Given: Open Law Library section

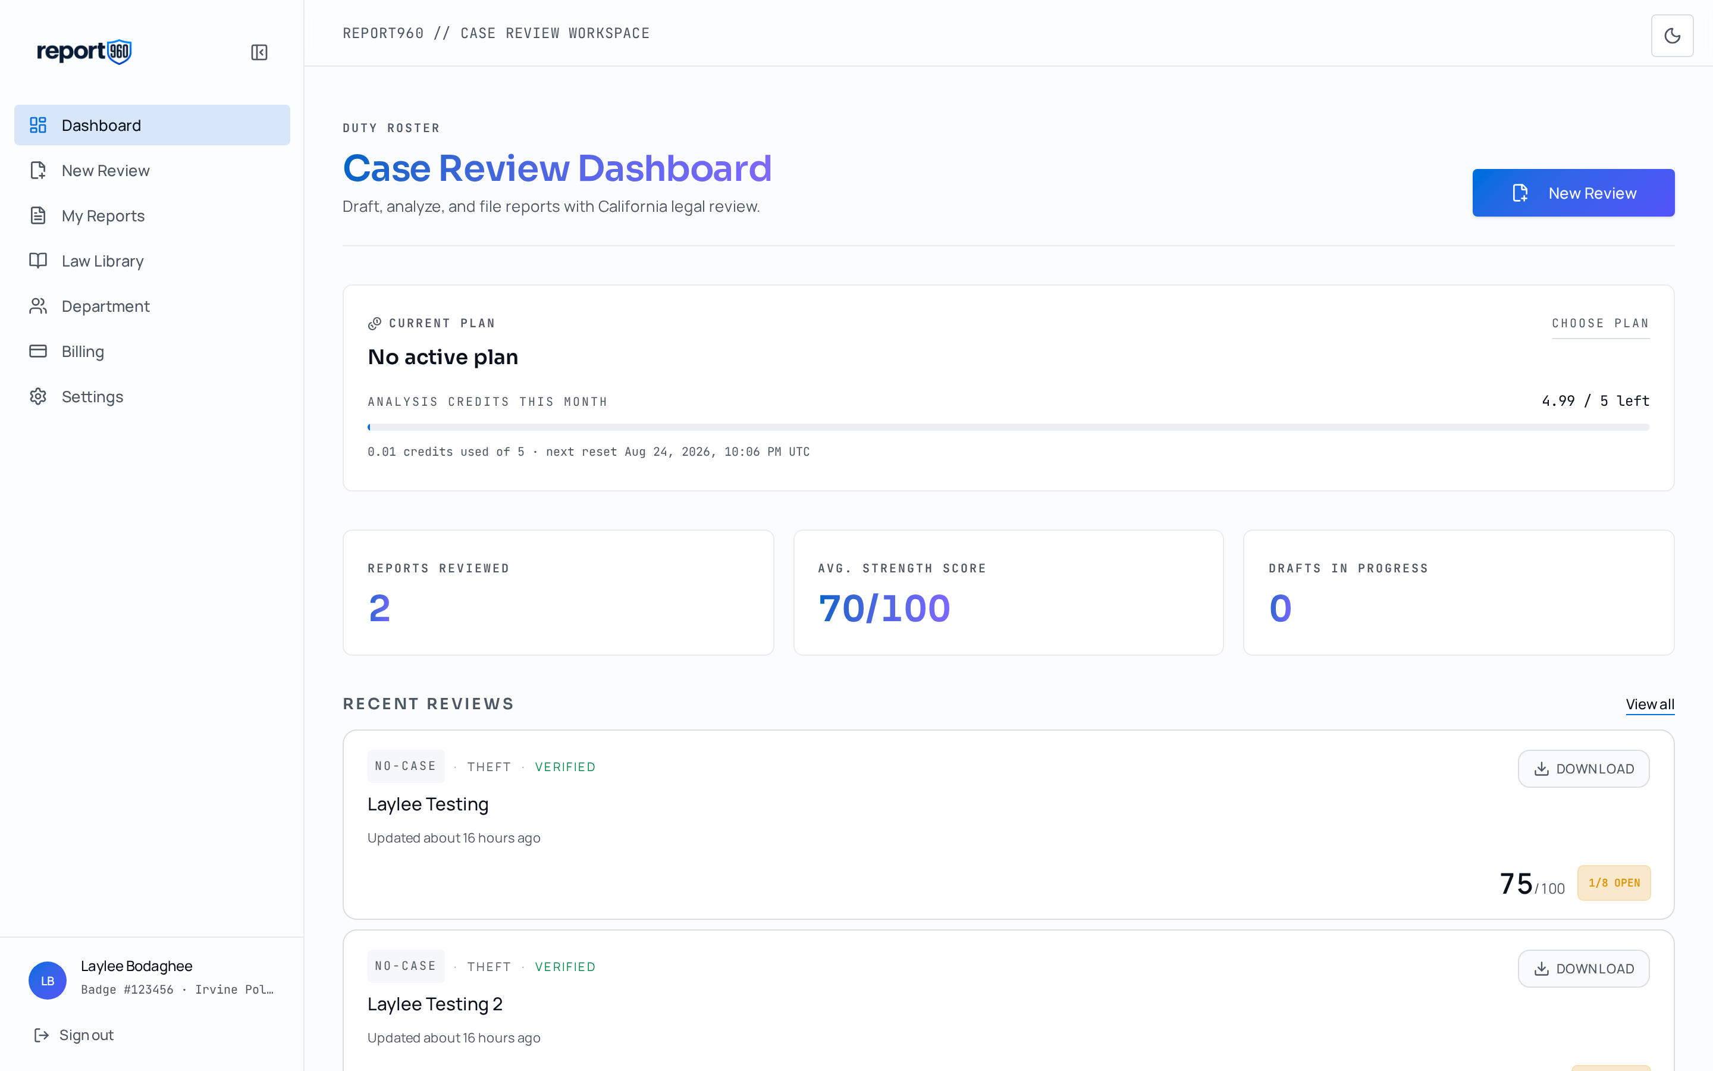Looking at the screenshot, I should 152,261.
